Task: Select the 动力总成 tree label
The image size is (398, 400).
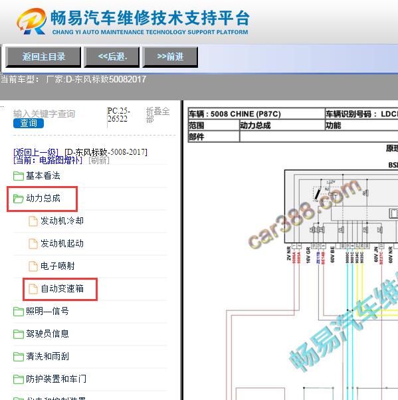Action: [43, 199]
